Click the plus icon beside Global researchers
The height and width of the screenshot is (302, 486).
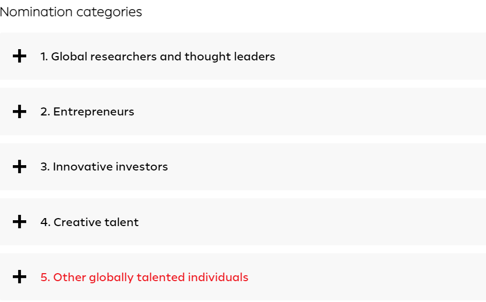[x=19, y=56]
